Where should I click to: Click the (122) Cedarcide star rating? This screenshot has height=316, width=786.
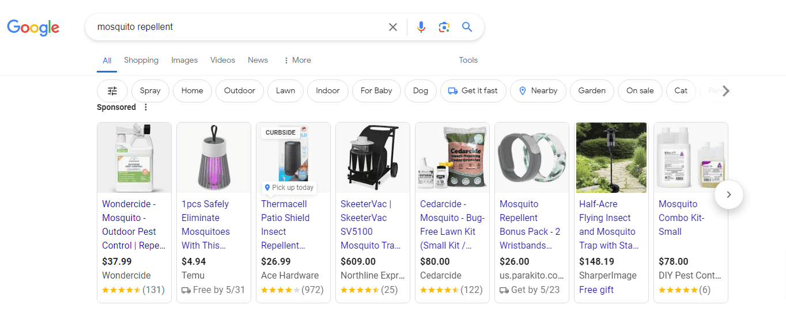[x=451, y=290]
